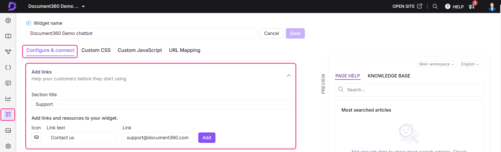Open the curly braces icon in sidebar
This screenshot has width=501, height=152.
click(x=8, y=67)
